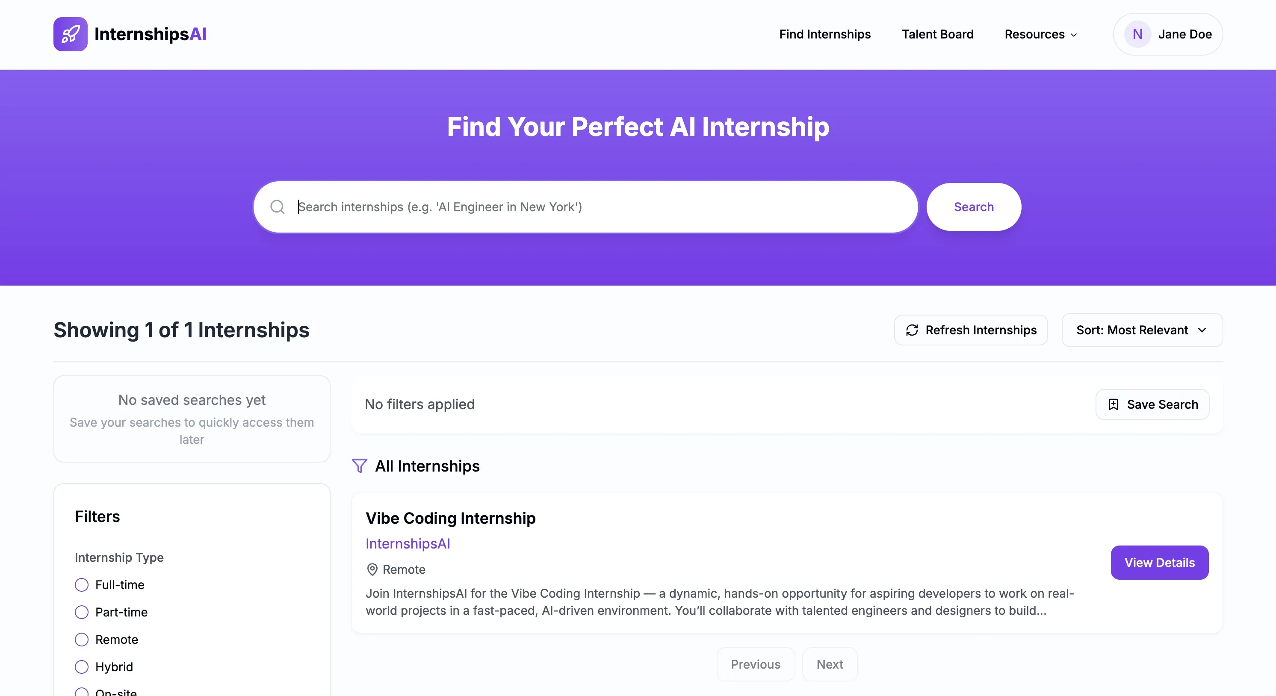
Task: Open the Talent Board nav item
Action: [x=937, y=34]
